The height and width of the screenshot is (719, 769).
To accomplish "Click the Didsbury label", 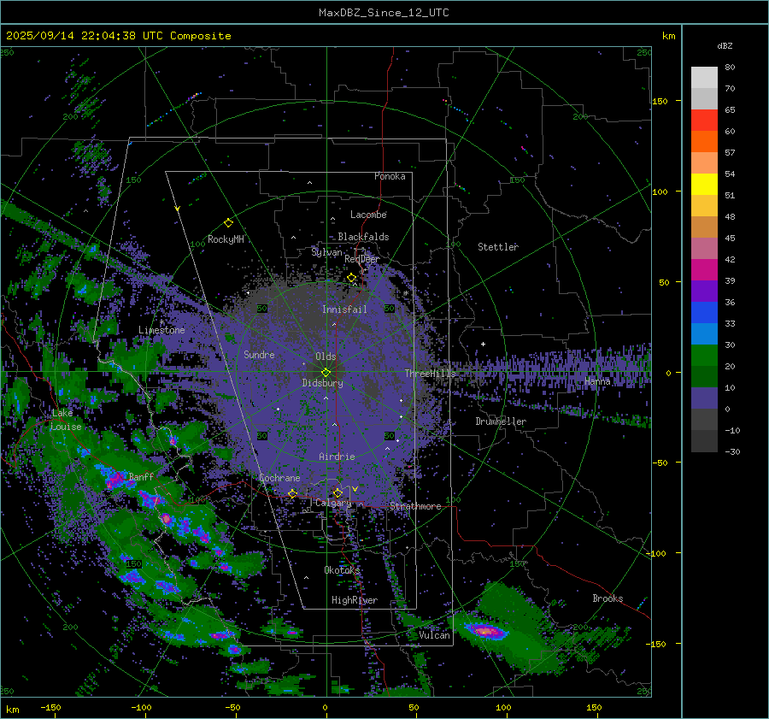I will 323,383.
